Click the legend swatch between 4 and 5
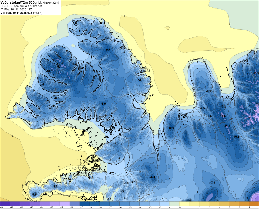259x209 pixels. tap(224, 204)
